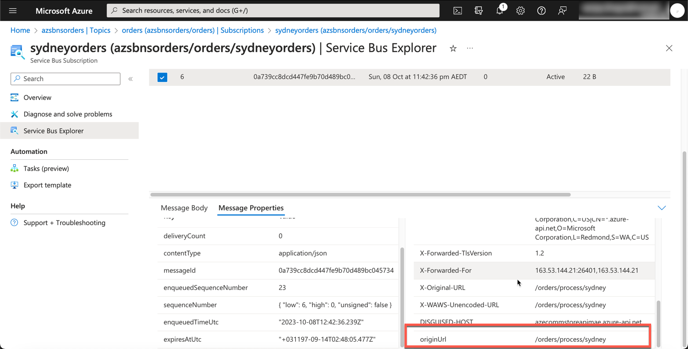Open portal settings gear

pos(521,10)
